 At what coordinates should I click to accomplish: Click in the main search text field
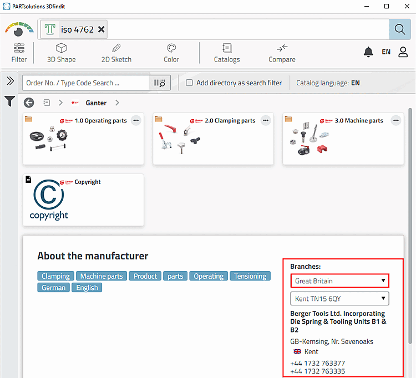(x=248, y=29)
